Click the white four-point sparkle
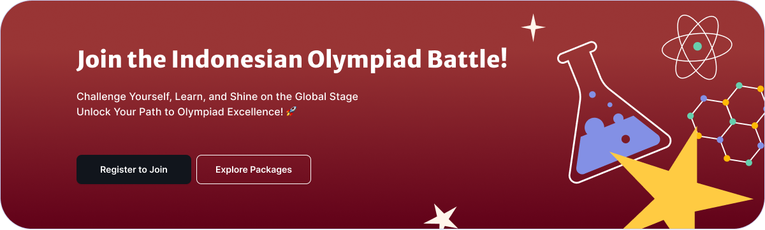The height and width of the screenshot is (230, 765). pos(534,27)
